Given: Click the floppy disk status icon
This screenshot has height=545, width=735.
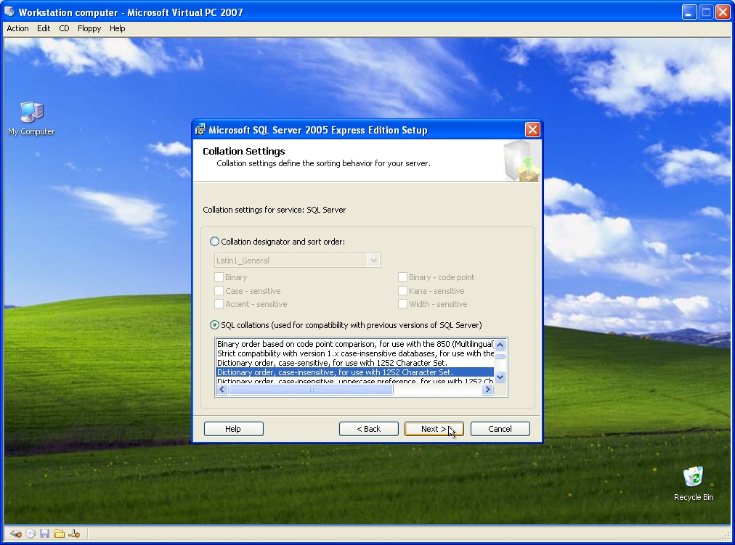Looking at the screenshot, I should [45, 533].
